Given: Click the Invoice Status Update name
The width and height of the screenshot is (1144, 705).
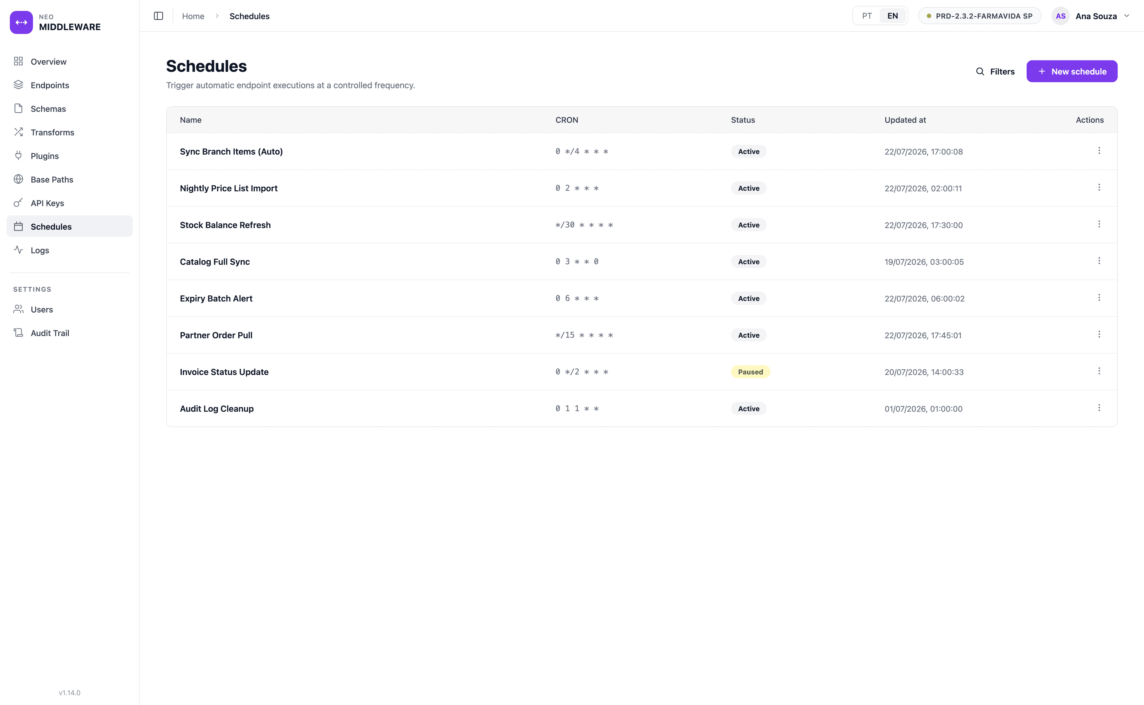Looking at the screenshot, I should [x=224, y=372].
